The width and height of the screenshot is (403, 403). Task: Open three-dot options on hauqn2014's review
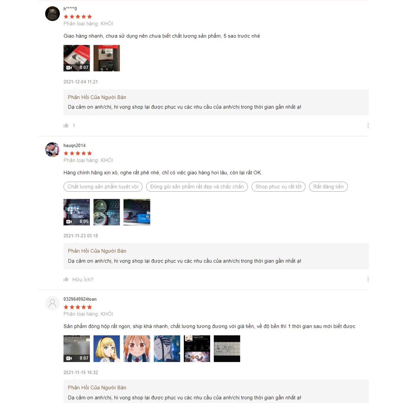368,279
